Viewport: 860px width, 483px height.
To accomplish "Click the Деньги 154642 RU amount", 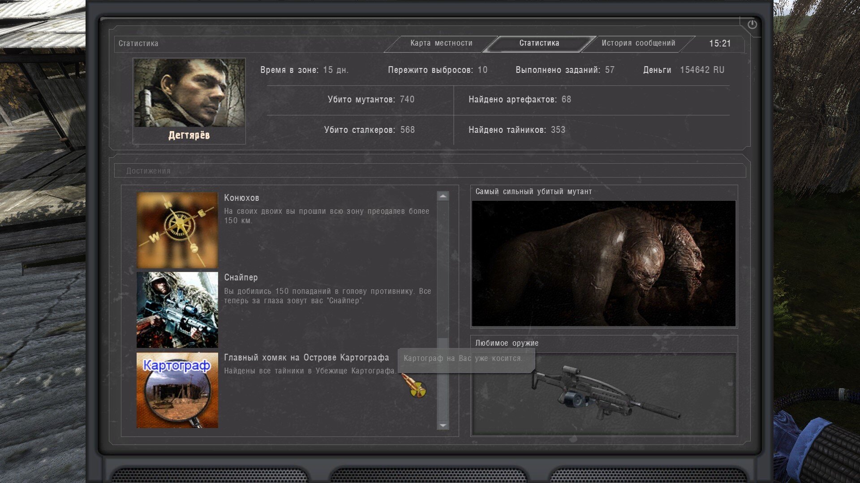I will 701,70.
